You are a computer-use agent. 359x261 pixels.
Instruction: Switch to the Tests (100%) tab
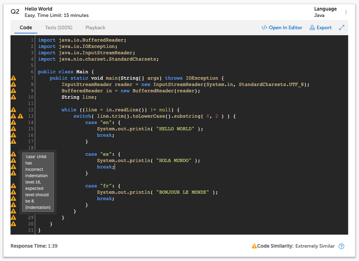pos(59,28)
